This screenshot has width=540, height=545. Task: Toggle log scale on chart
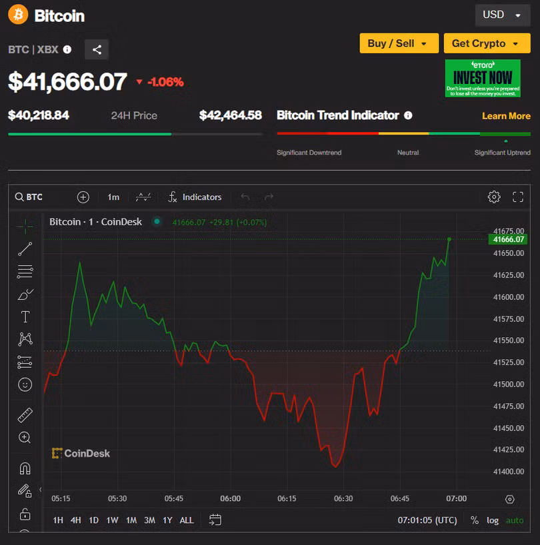493,520
